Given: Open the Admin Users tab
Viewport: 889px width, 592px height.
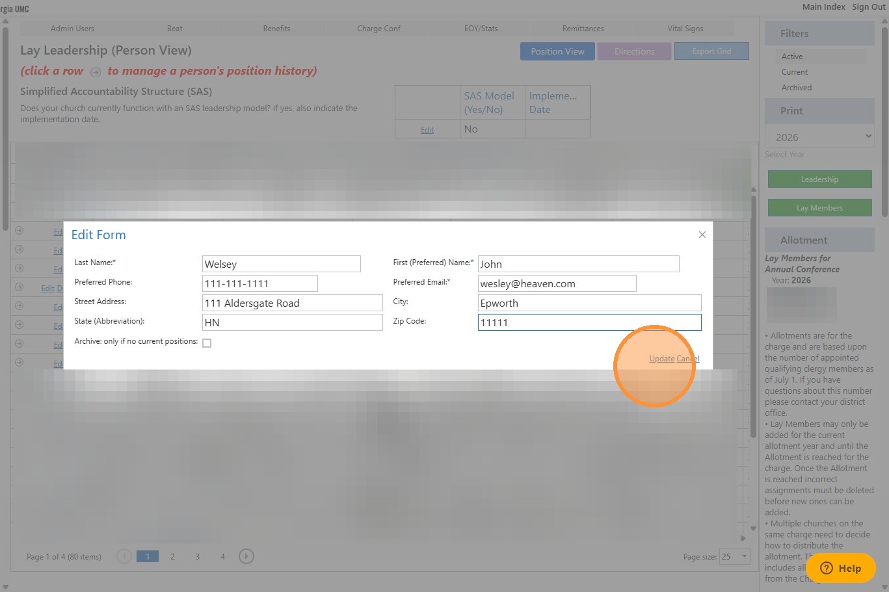Looking at the screenshot, I should (72, 29).
